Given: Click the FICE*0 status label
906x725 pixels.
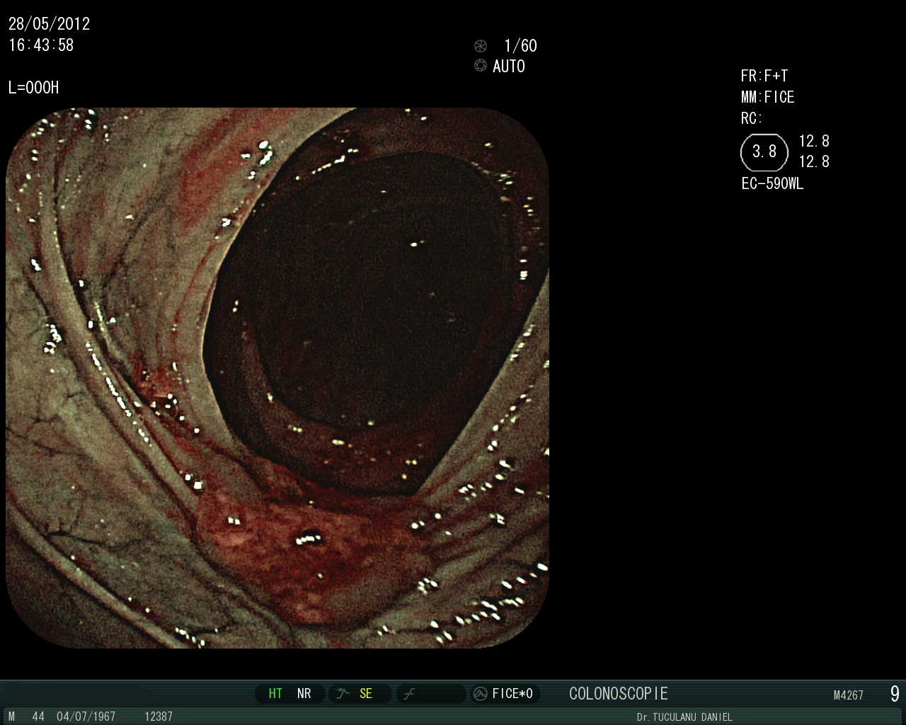Looking at the screenshot, I should tap(512, 694).
